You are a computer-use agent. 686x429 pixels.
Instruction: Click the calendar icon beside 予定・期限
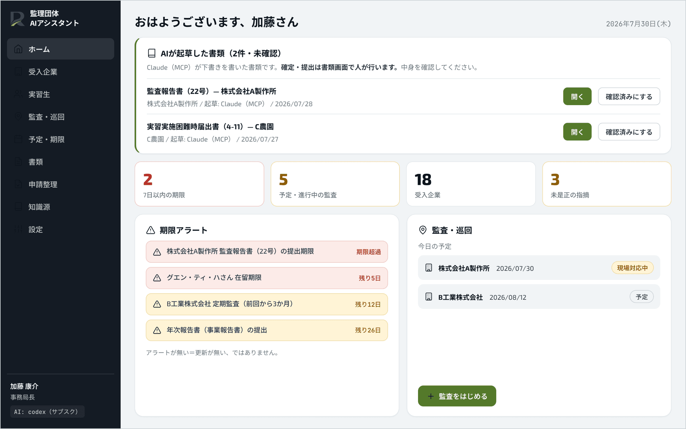(18, 139)
